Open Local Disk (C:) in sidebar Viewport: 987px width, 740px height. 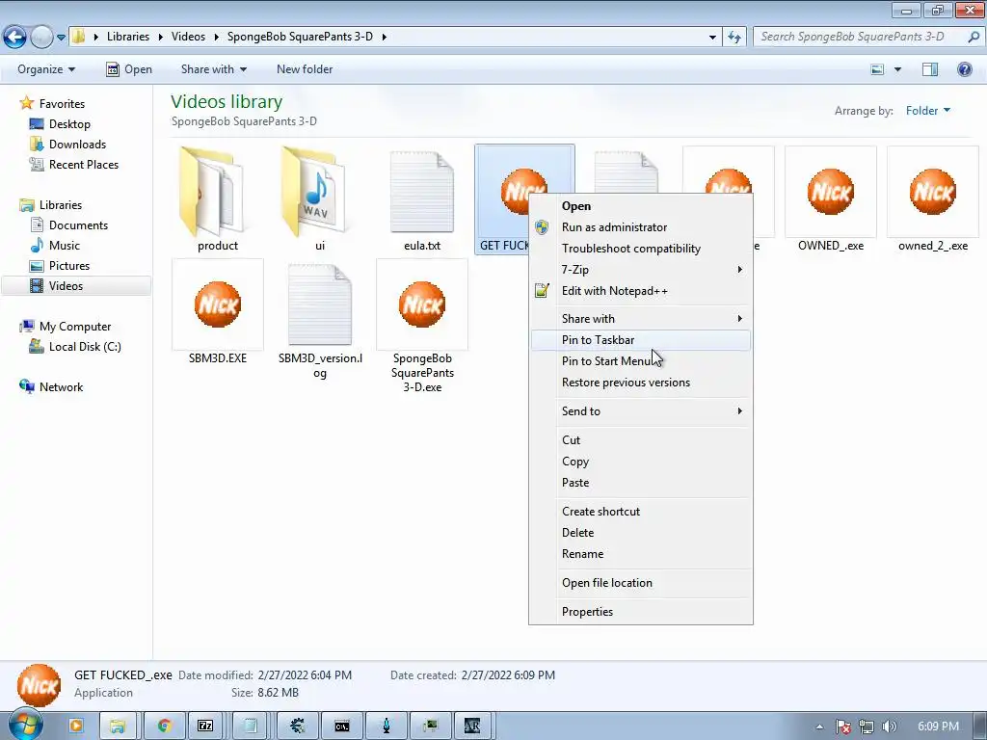(x=75, y=347)
